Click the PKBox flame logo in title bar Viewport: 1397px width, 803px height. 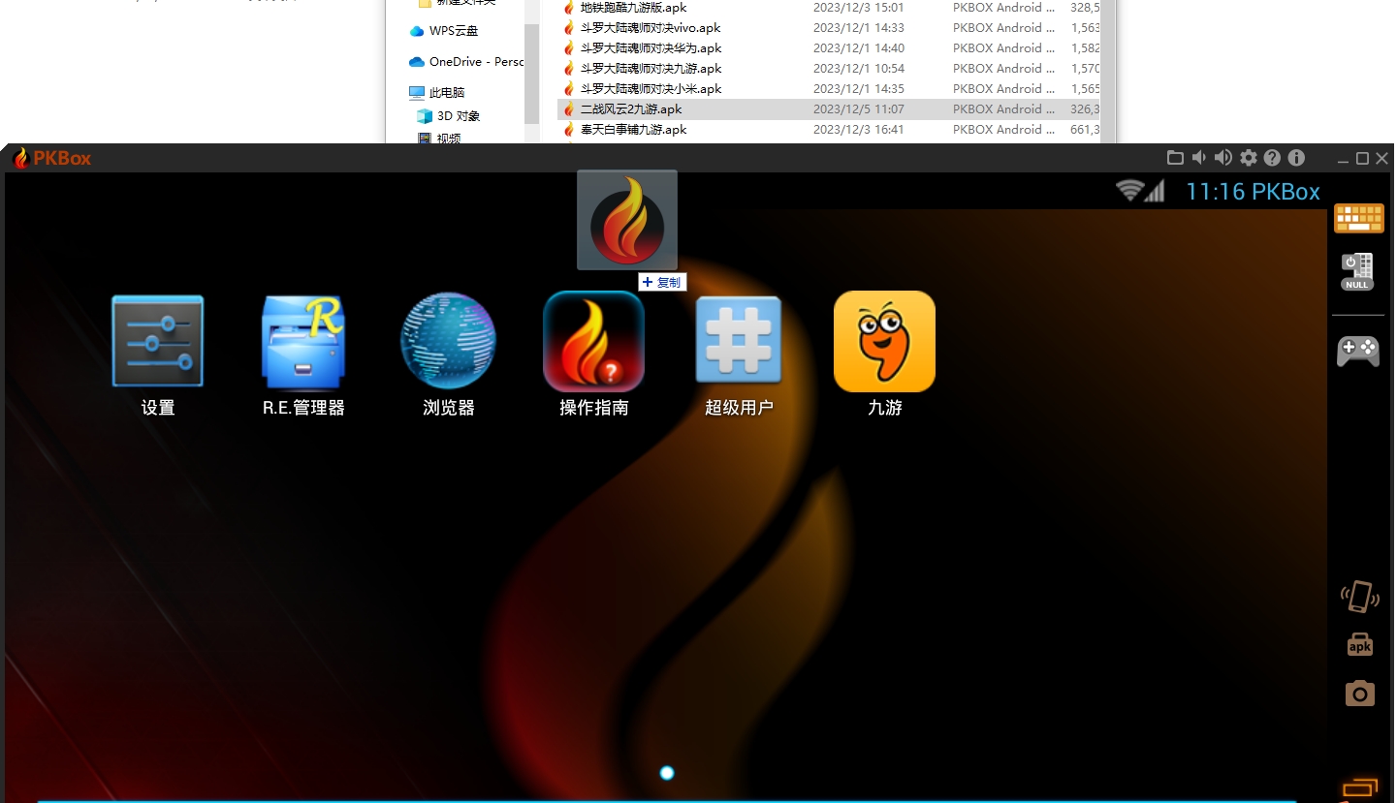[20, 158]
